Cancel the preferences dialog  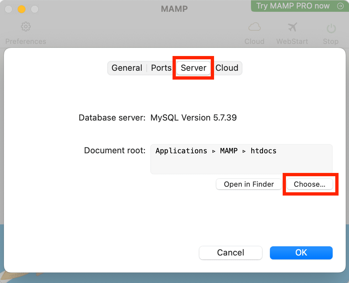(231, 253)
